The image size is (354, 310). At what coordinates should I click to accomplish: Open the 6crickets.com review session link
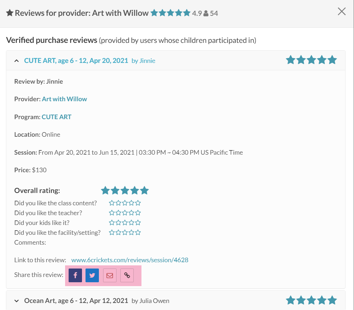pyautogui.click(x=129, y=260)
